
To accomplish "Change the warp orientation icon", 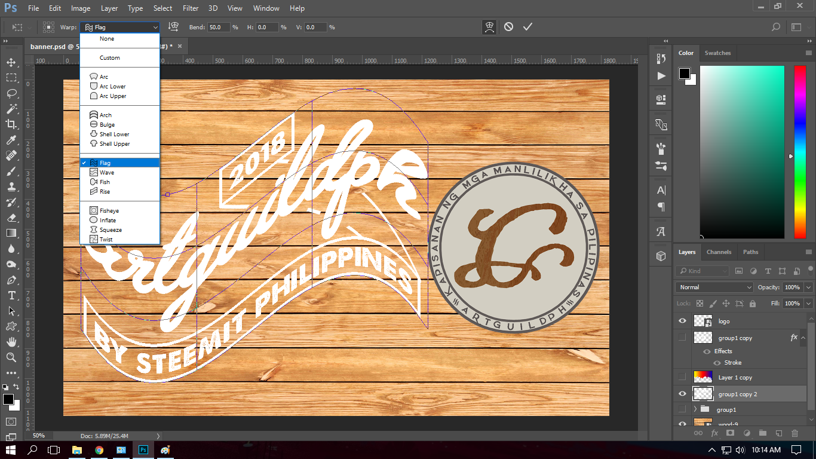I will 174,27.
